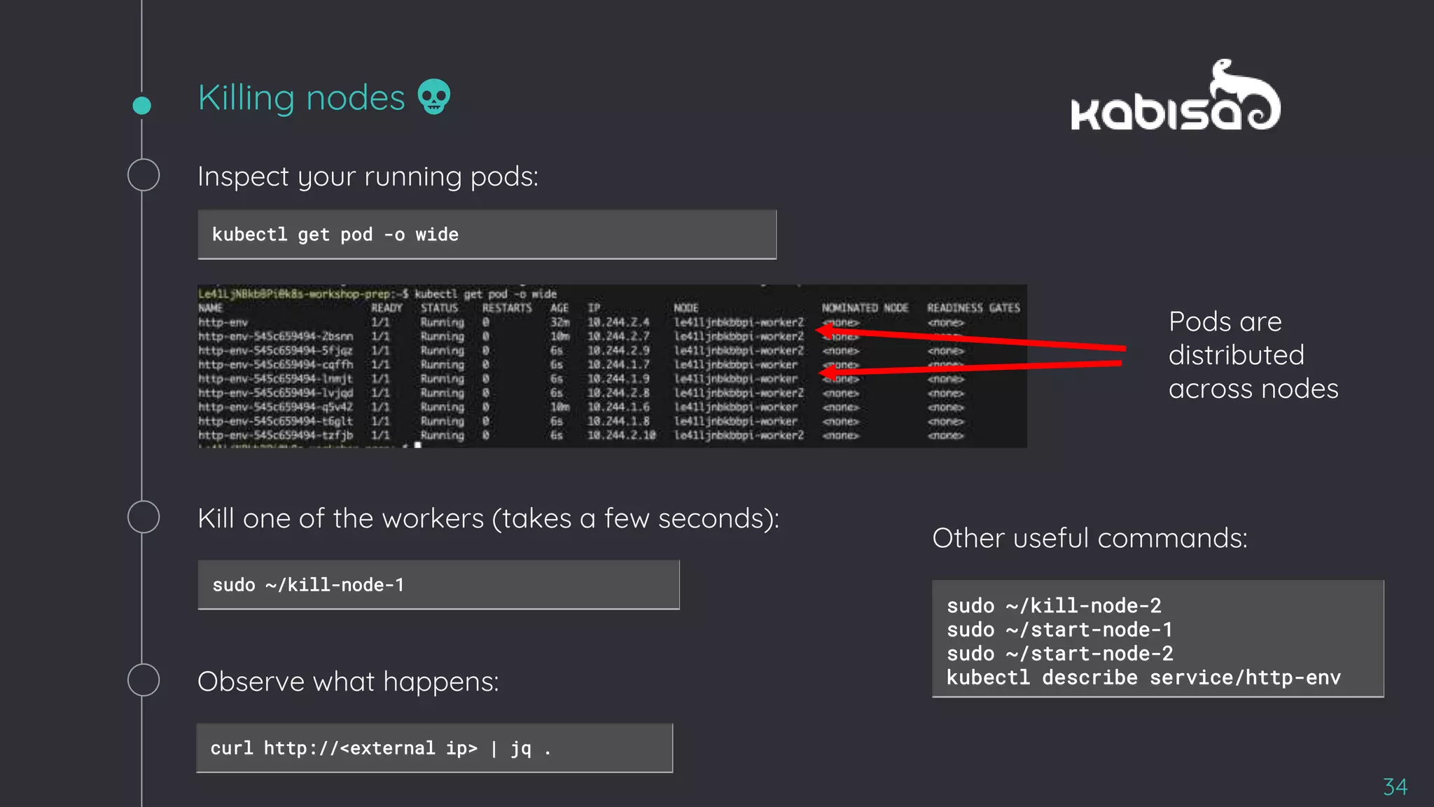Click slide number 34

(1395, 787)
